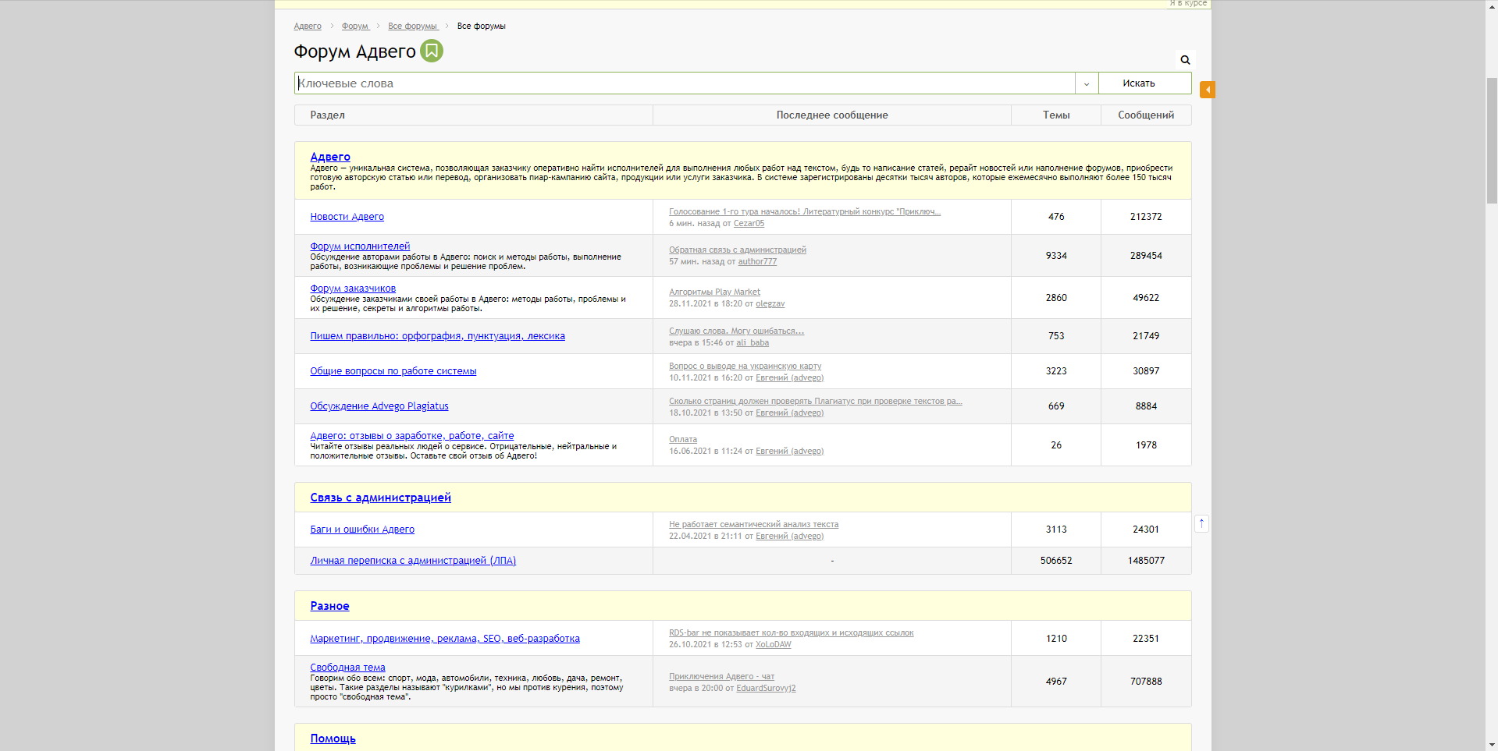The image size is (1498, 751).
Task: Click the Раздел column header
Action: coord(327,115)
